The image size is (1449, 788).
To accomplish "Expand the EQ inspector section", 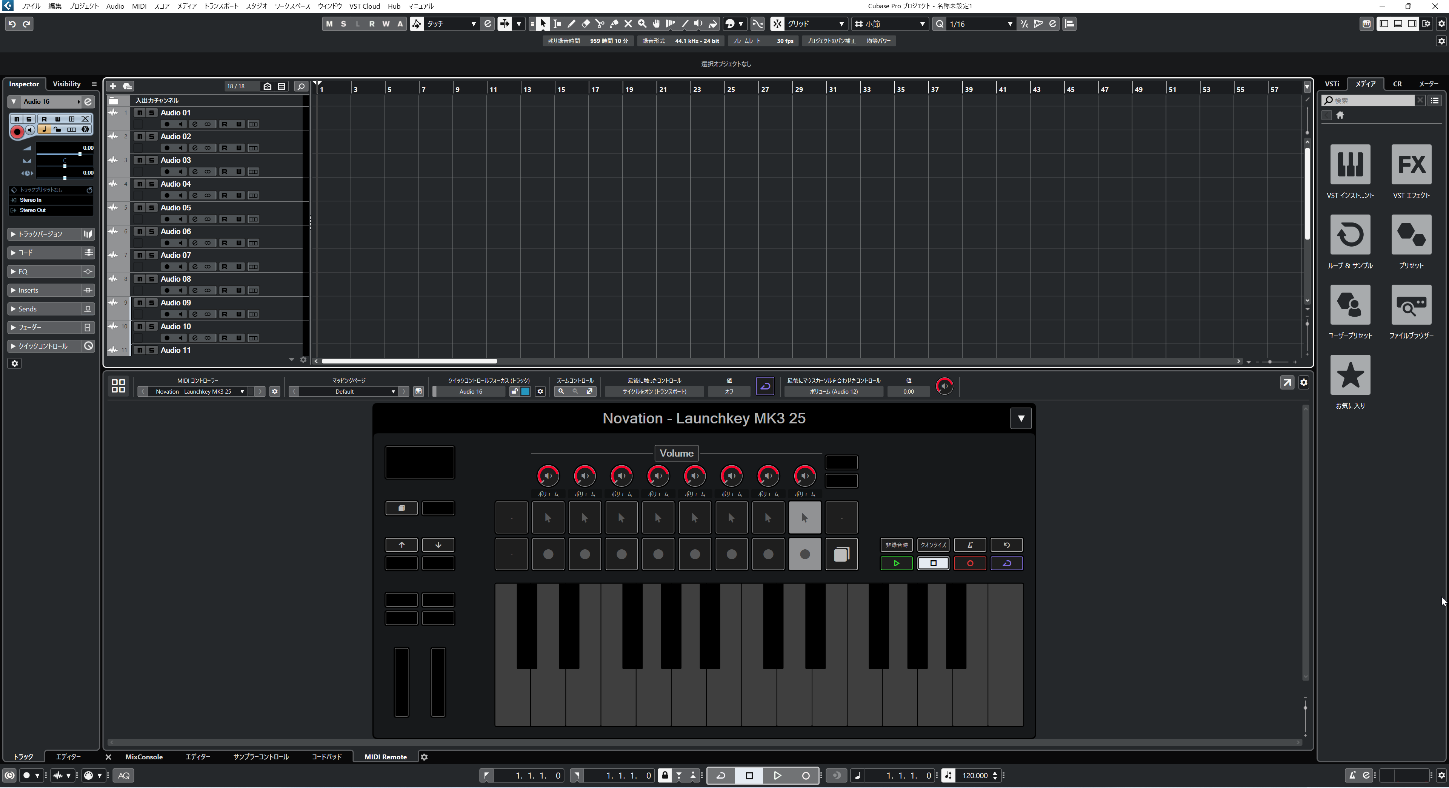I will [51, 271].
